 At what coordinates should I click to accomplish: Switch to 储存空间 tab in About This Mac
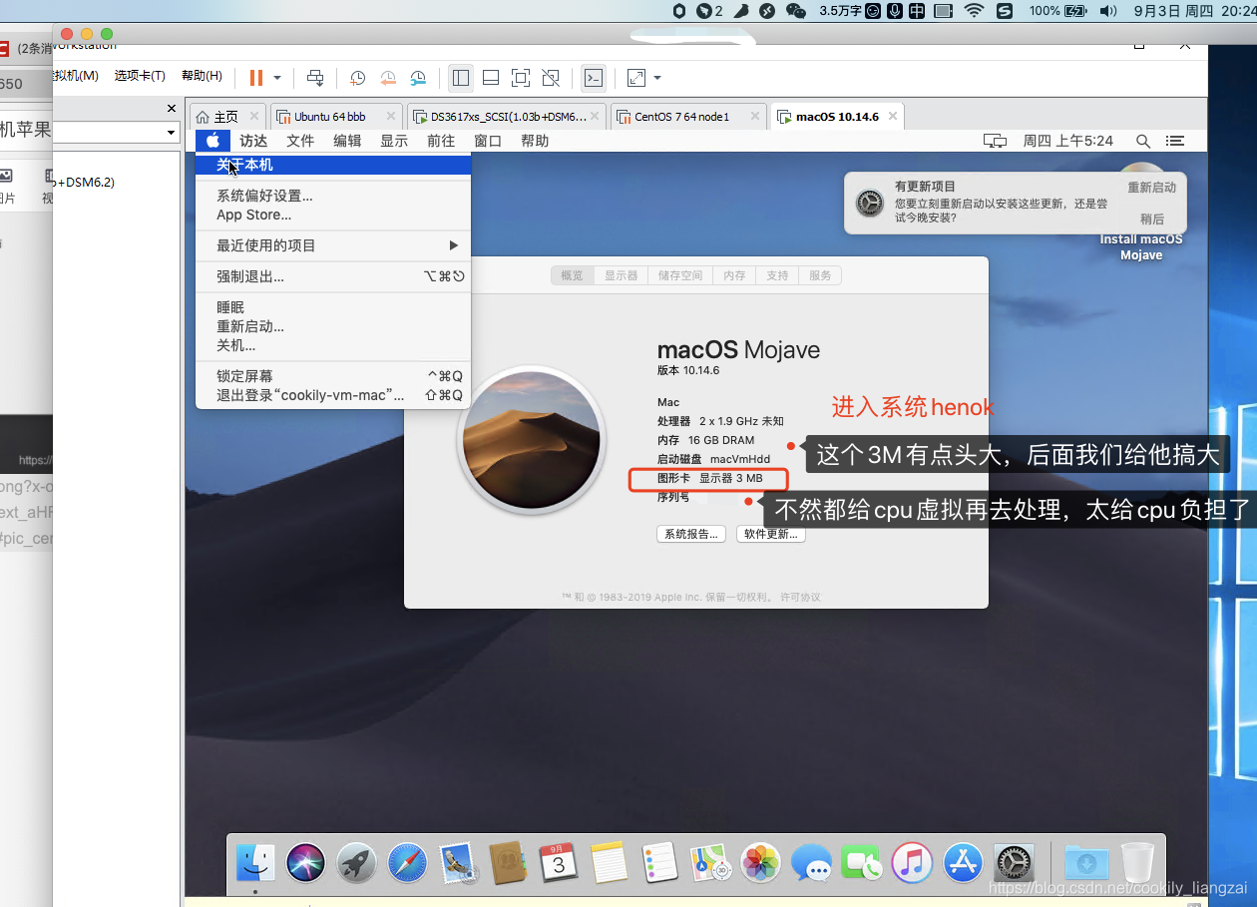click(x=680, y=275)
